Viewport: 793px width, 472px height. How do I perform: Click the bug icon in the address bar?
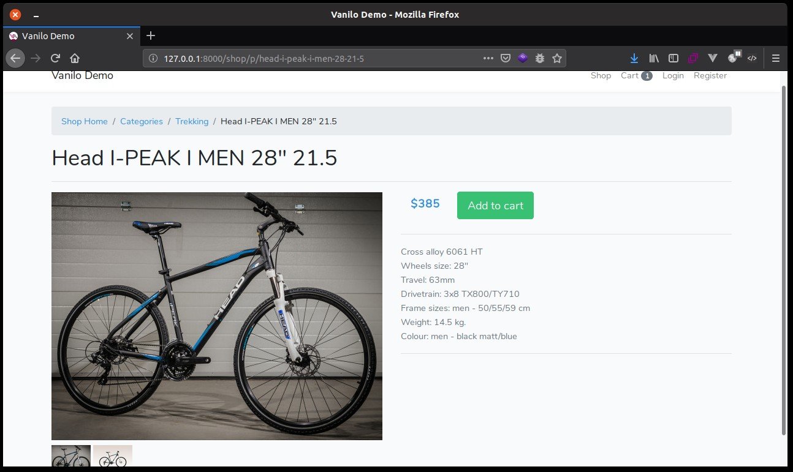pyautogui.click(x=539, y=58)
